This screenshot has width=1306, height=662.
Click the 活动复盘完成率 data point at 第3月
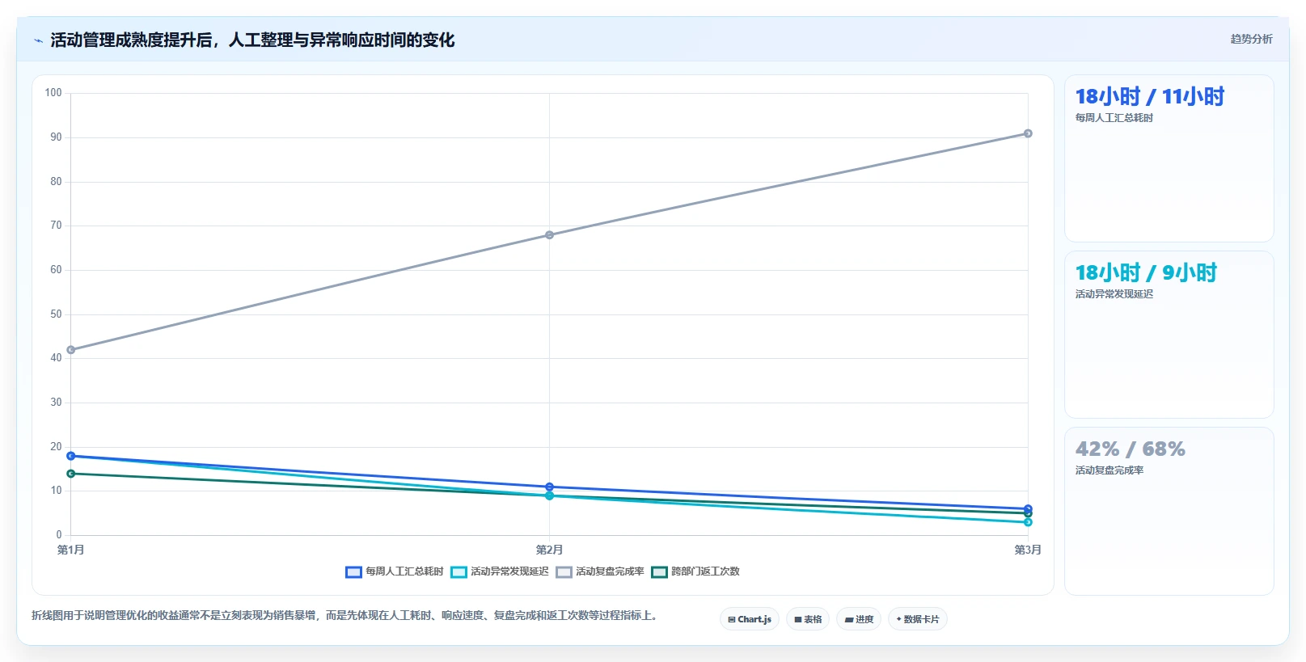click(x=1028, y=133)
